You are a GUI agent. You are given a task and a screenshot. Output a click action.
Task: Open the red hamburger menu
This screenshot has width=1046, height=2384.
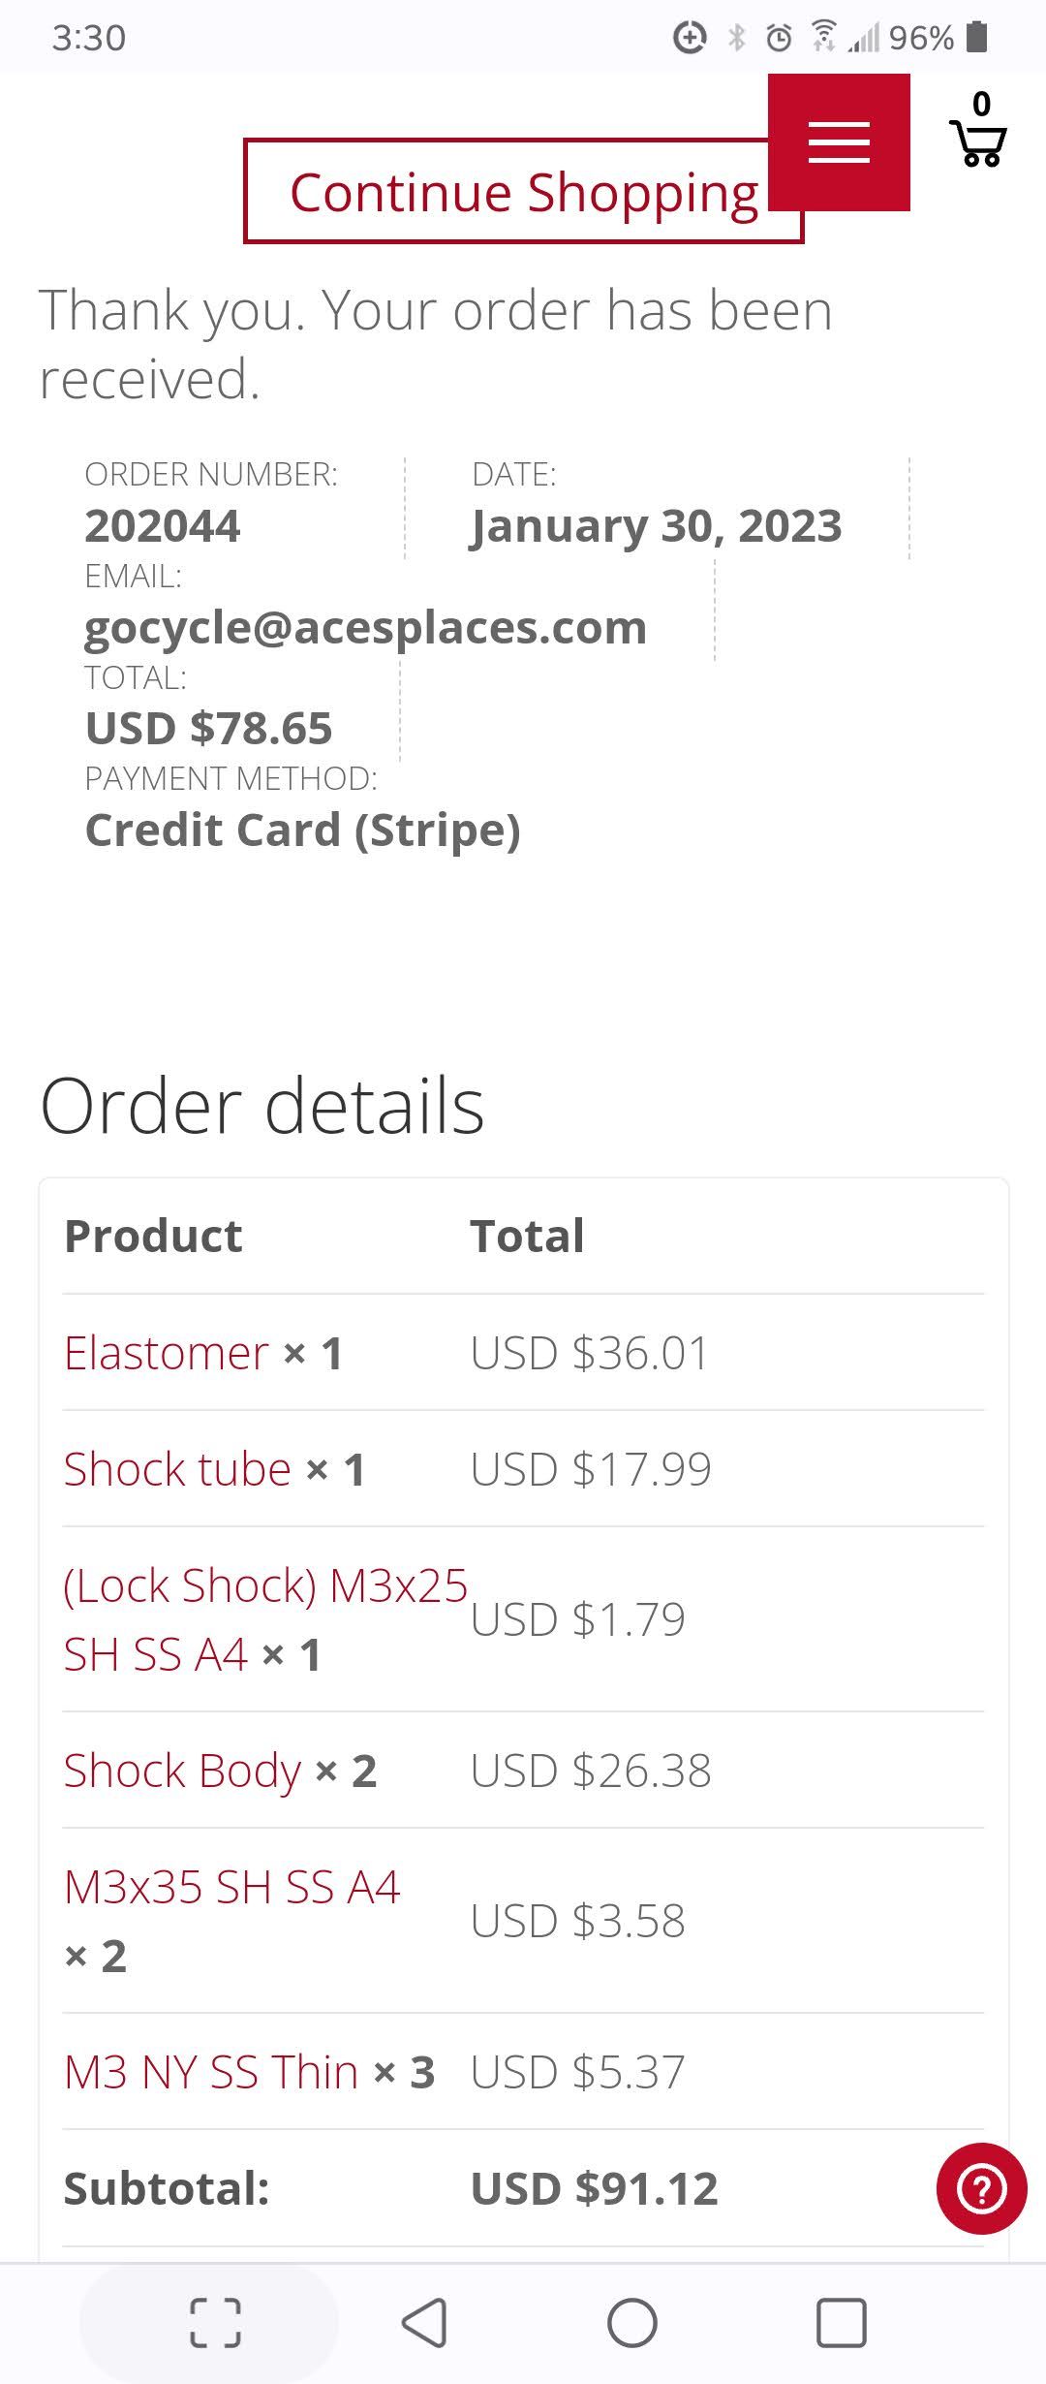[839, 142]
